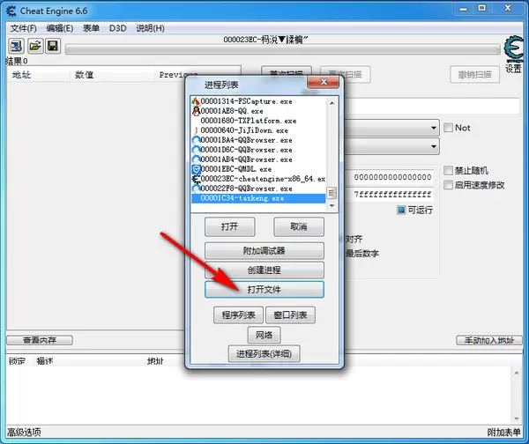This screenshot has width=529, height=444.
Task: Click process list scrollbar up arrow
Action: [332, 103]
